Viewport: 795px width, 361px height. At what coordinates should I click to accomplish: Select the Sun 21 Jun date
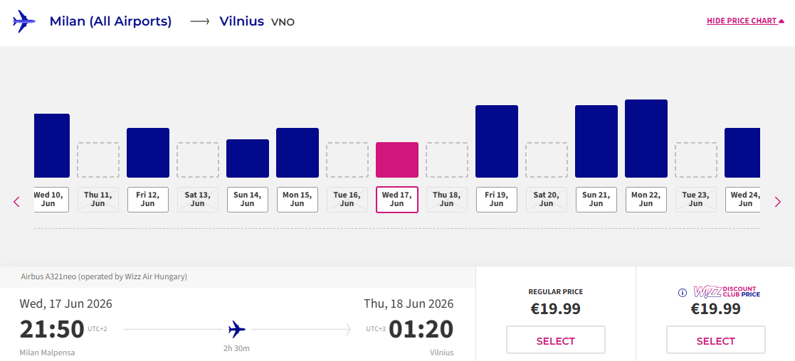[x=596, y=199]
